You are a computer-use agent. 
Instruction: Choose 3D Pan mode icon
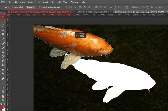[152, 7]
